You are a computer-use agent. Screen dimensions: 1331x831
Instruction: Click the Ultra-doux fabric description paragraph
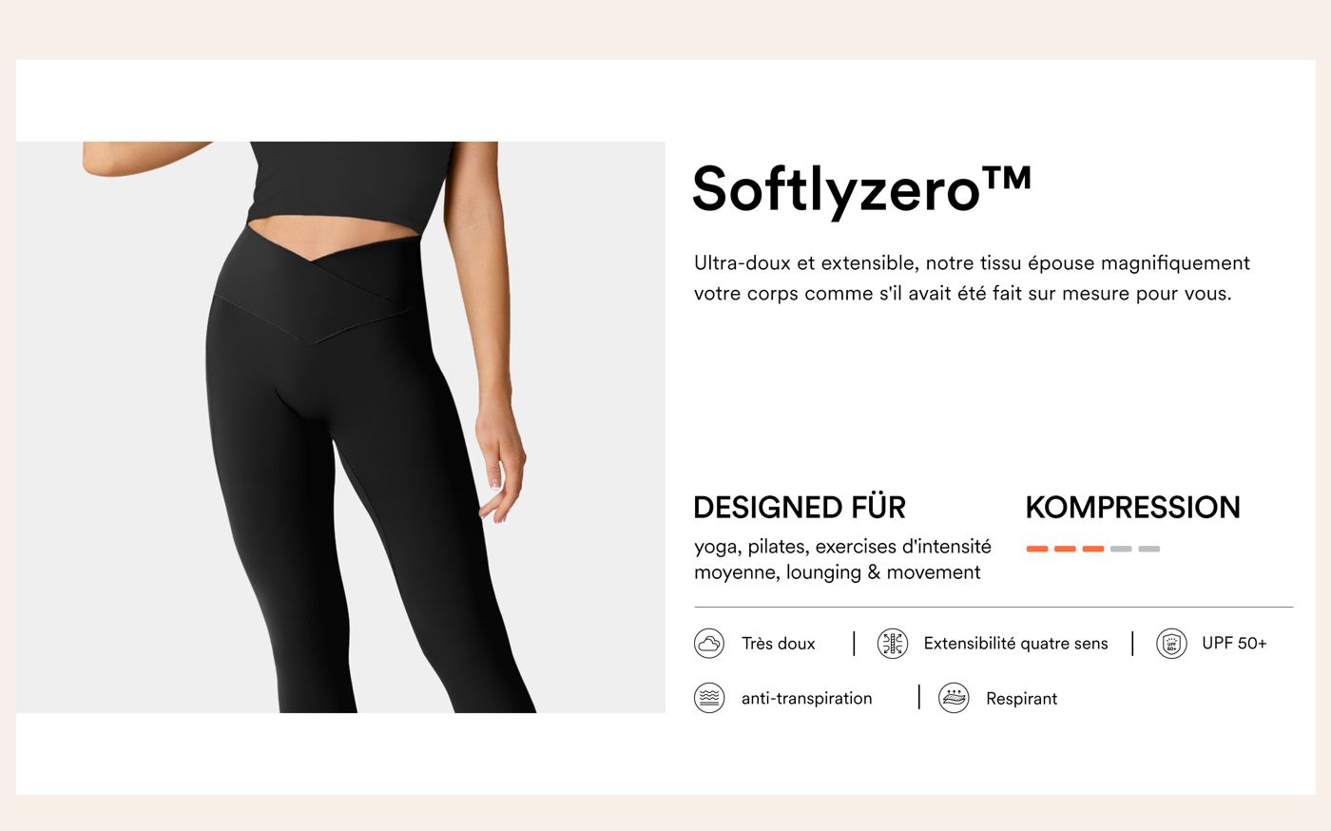(972, 278)
